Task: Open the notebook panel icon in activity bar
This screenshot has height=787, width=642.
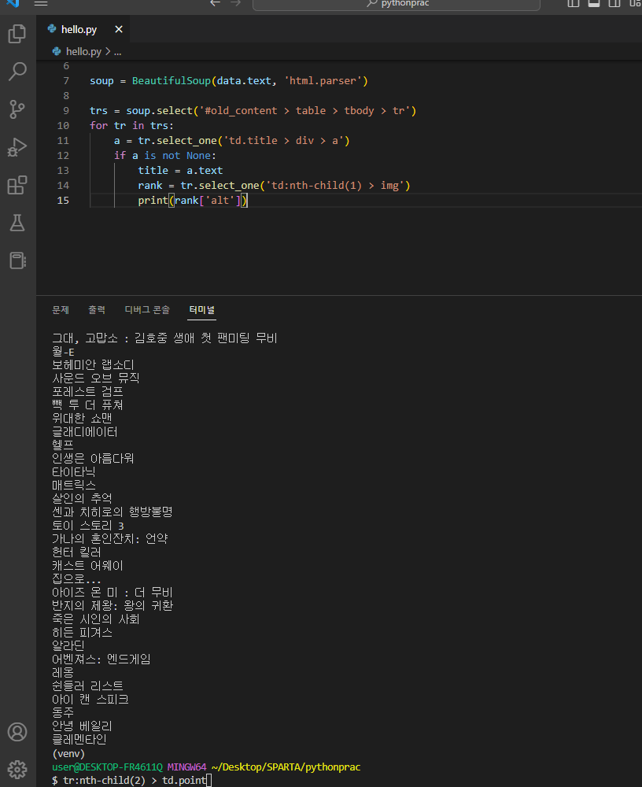Action: (x=17, y=260)
